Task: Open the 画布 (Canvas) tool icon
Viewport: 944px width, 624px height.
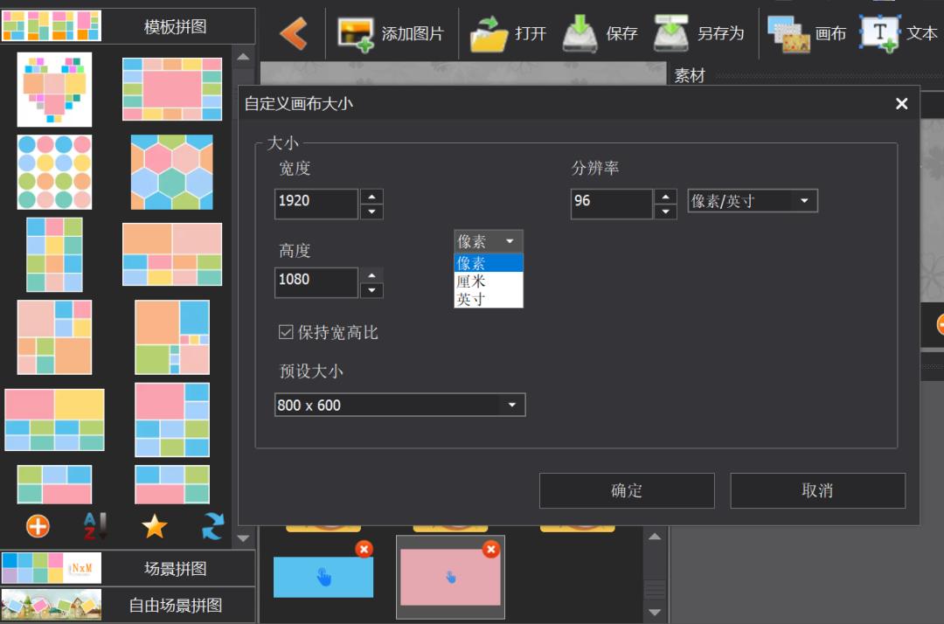Action: 789,32
